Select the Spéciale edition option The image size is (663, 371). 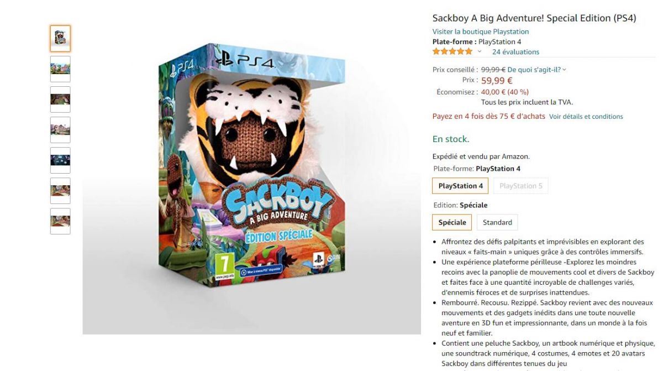[452, 222]
